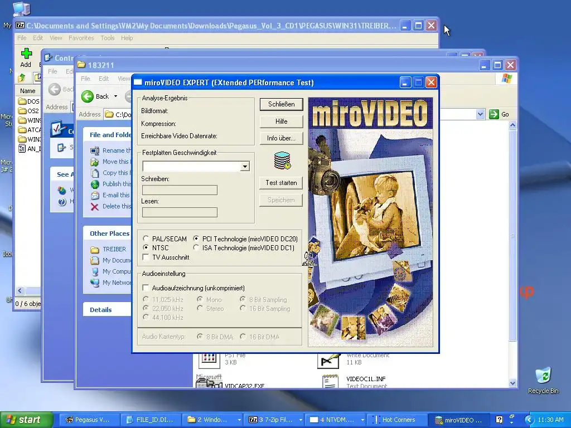The image size is (571, 428).
Task: Open the File menu in 183211 window
Action: [x=85, y=79]
